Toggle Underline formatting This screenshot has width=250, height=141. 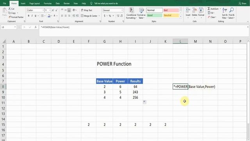36,16
